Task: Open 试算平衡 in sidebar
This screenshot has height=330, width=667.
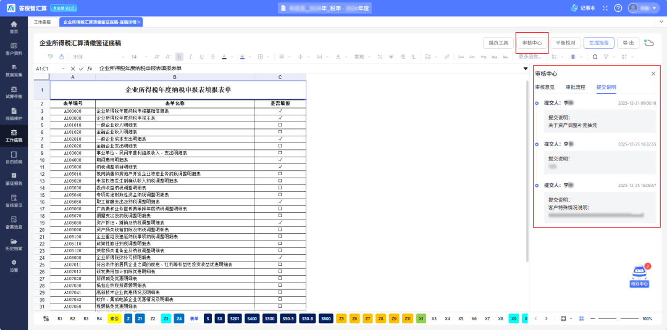Action: pos(14,92)
